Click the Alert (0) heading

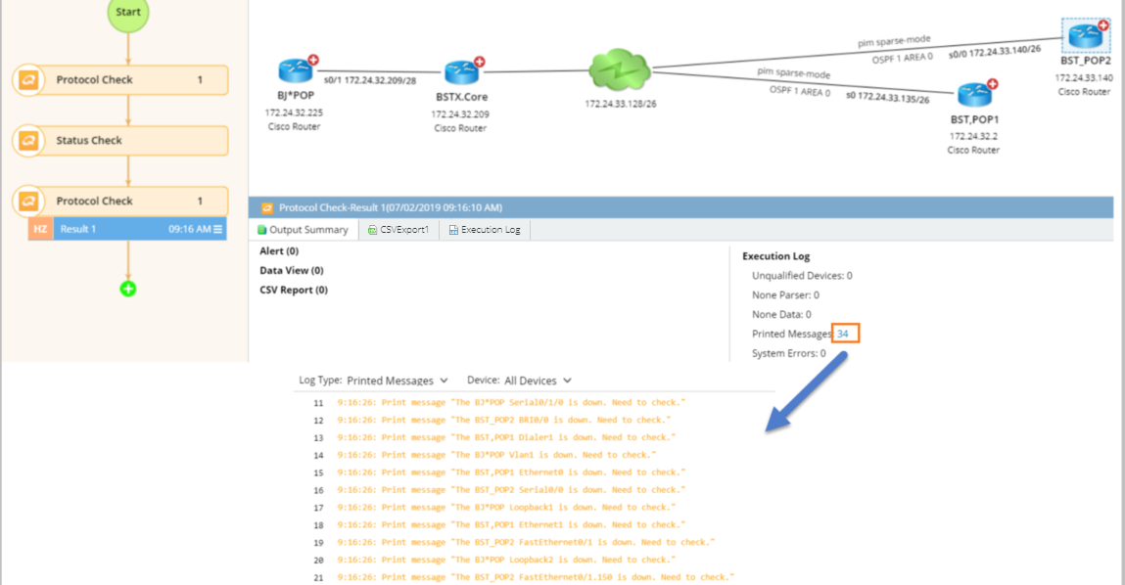pos(279,251)
